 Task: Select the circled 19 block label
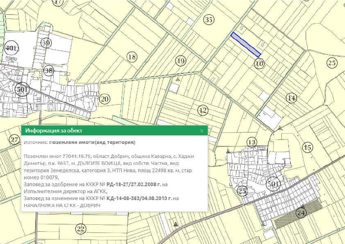click(181, 61)
